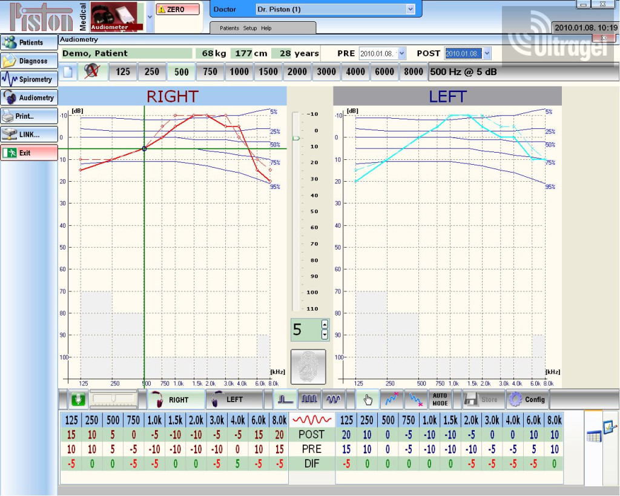Open the Setup menu
Screen dimensions: 620x496
pyautogui.click(x=249, y=28)
